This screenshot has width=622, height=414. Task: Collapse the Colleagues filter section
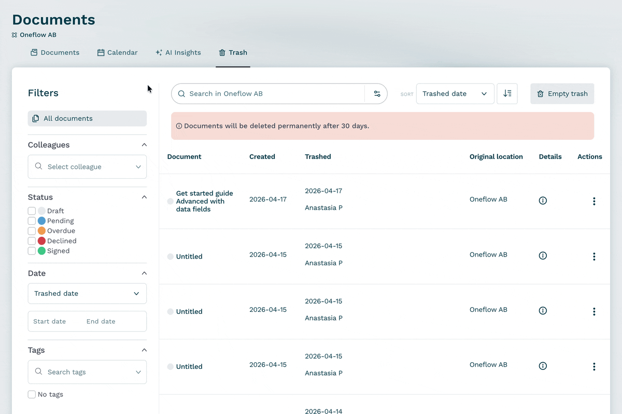tap(144, 145)
